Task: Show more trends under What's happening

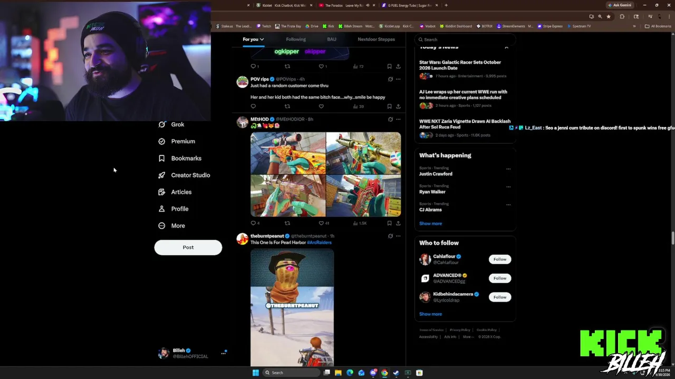Action: click(430, 224)
